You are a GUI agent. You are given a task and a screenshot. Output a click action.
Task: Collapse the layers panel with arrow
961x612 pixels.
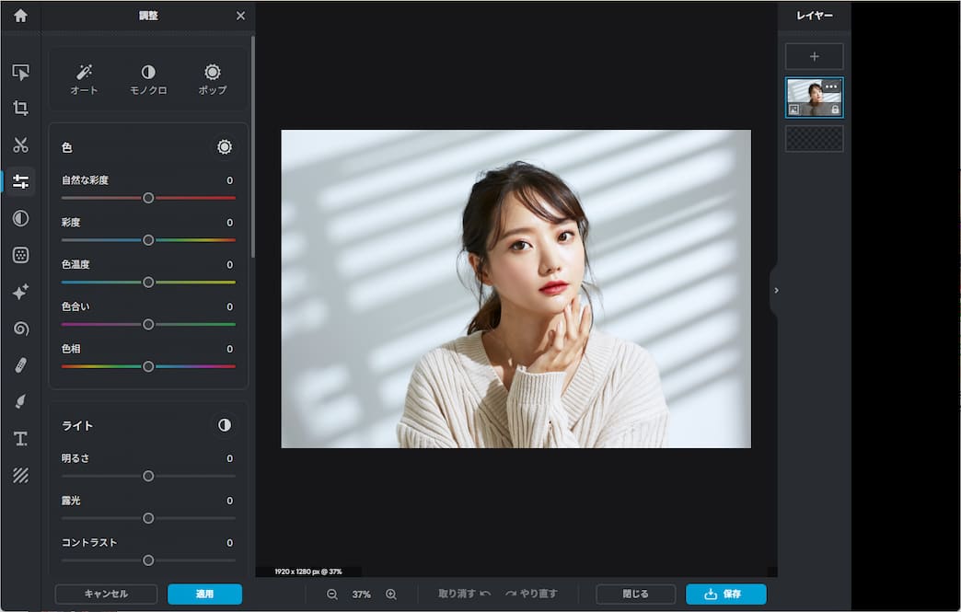coord(776,291)
